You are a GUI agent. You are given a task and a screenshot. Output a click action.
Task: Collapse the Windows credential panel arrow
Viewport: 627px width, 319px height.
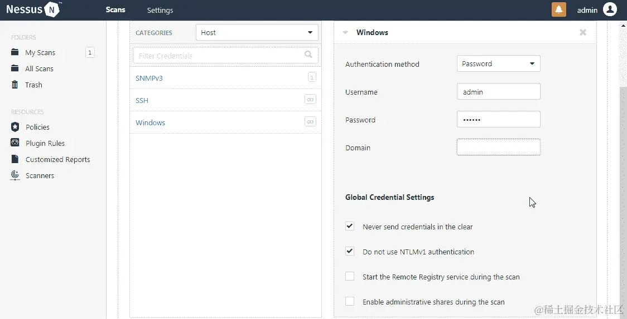(345, 32)
